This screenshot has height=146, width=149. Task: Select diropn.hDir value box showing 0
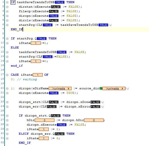tap(94, 120)
